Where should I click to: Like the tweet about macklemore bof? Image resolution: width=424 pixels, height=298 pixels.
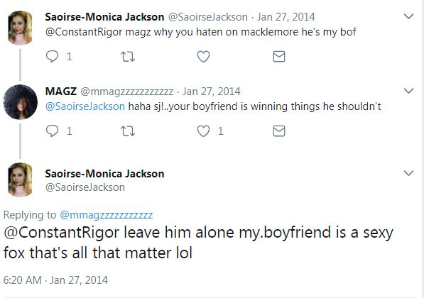pyautogui.click(x=203, y=57)
